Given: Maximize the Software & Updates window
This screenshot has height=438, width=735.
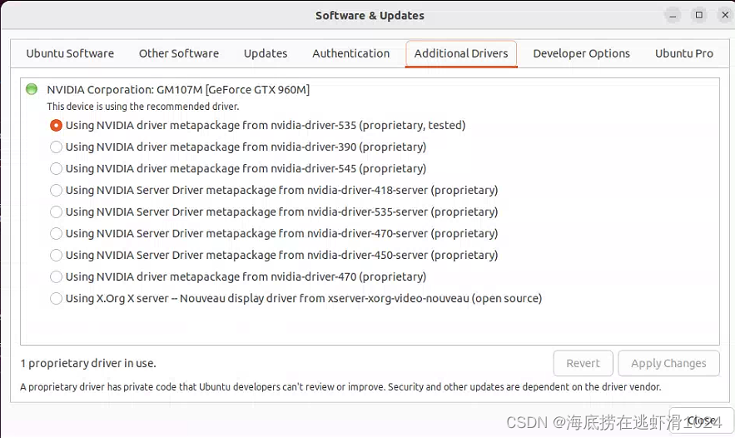Looking at the screenshot, I should coord(699,16).
